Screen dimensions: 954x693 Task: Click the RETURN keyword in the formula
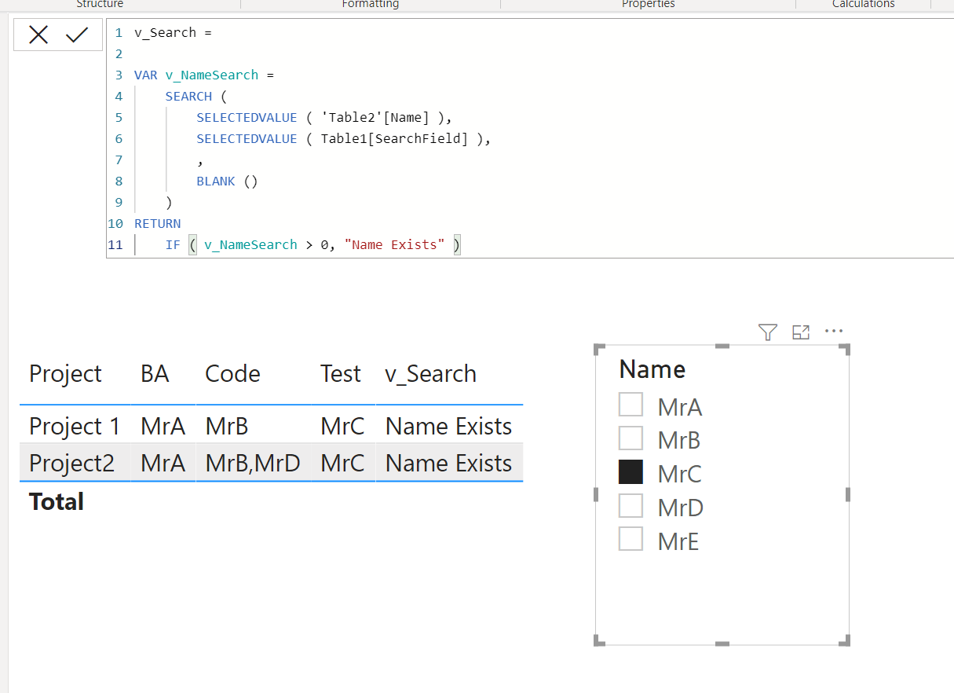tap(157, 224)
